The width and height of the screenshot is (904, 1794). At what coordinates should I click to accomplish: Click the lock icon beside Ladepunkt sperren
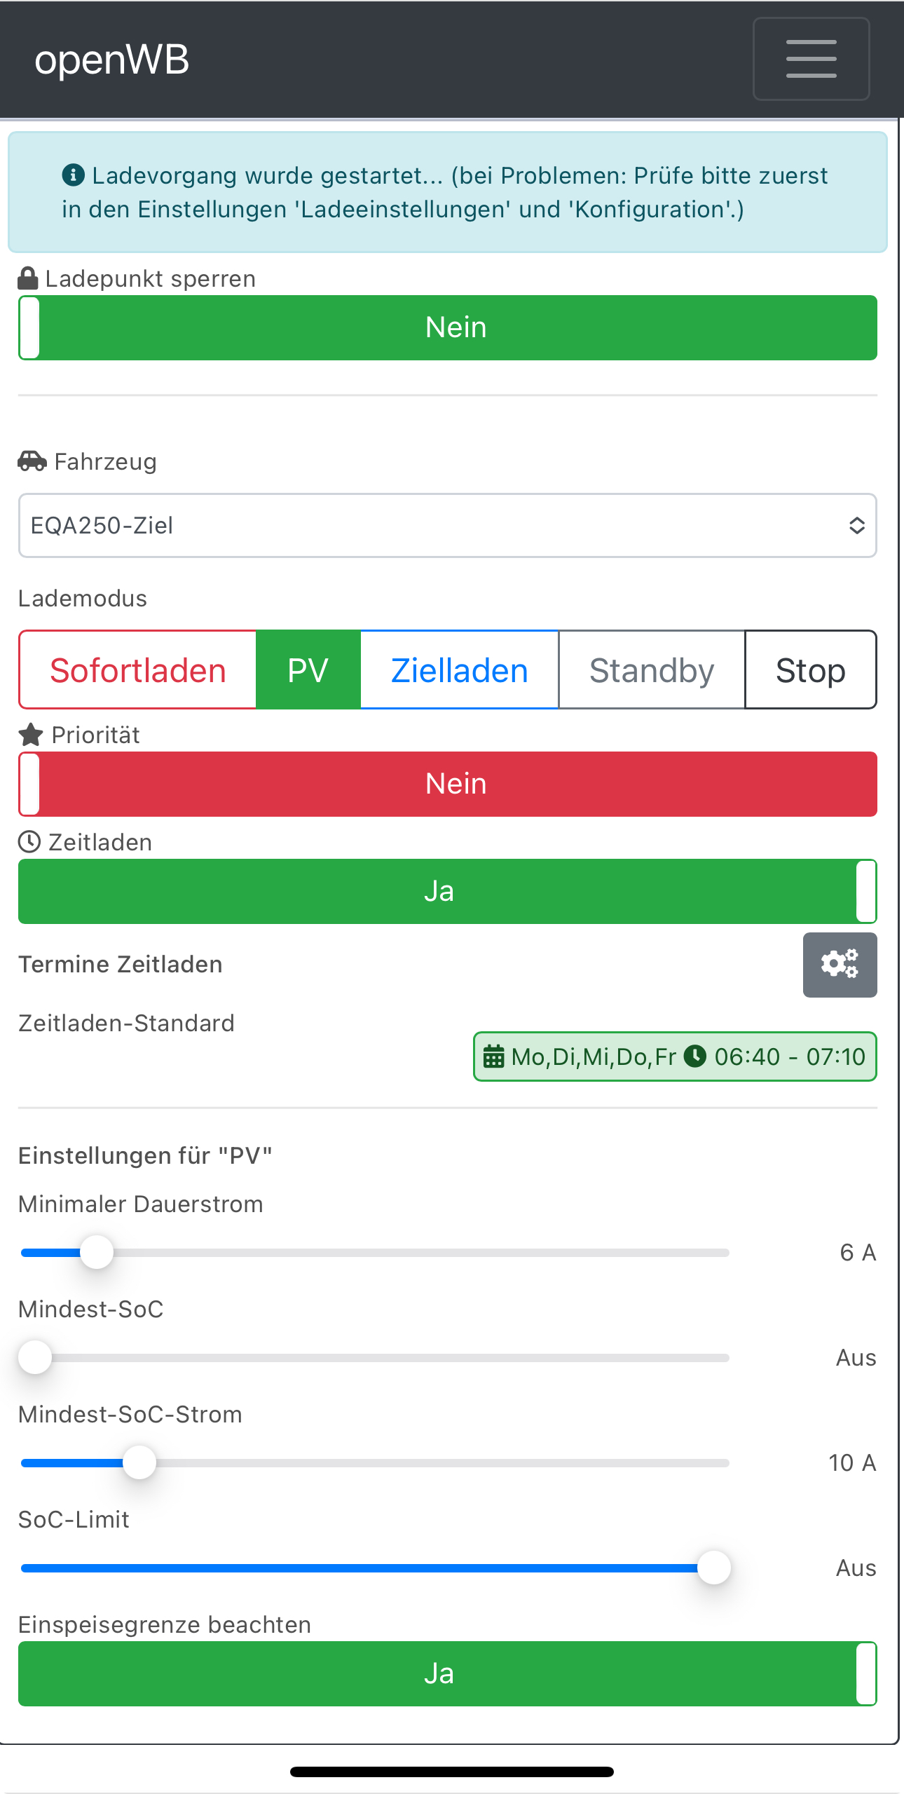coord(28,278)
